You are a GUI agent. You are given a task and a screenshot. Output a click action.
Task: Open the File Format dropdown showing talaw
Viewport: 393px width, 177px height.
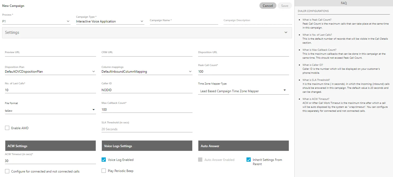tap(50, 110)
